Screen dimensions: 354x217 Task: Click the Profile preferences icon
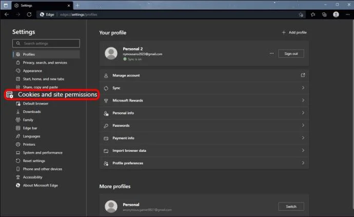click(x=106, y=163)
